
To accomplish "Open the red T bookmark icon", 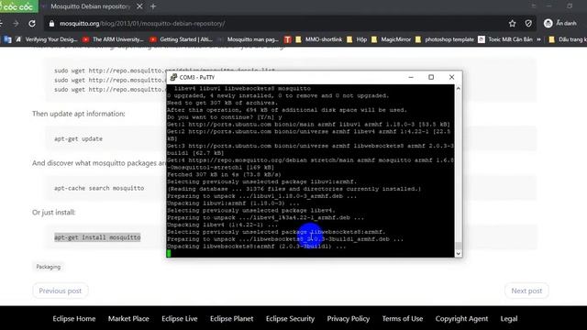I will (x=287, y=39).
